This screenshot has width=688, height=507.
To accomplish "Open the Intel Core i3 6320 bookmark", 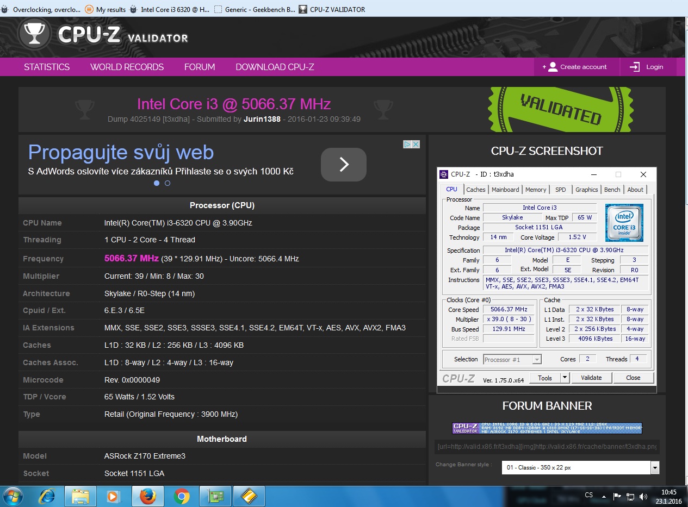I will point(170,9).
